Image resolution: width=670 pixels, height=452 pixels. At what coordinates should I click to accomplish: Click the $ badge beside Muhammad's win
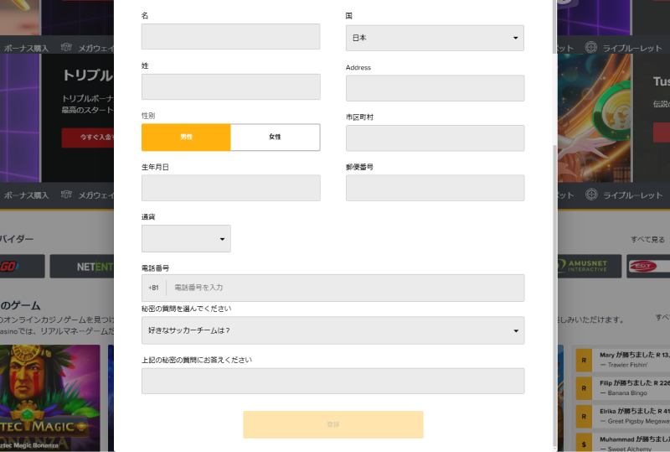point(584,443)
